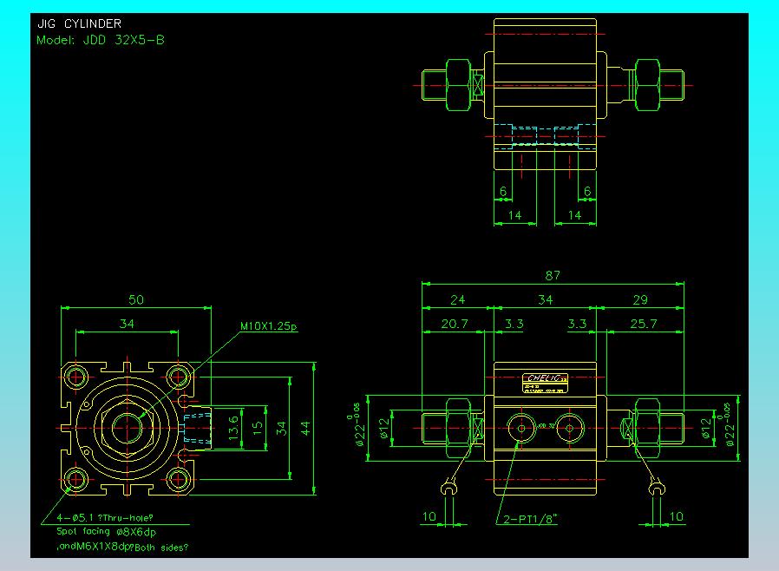Click the '29' dimension text
The image size is (779, 571).
click(x=640, y=299)
